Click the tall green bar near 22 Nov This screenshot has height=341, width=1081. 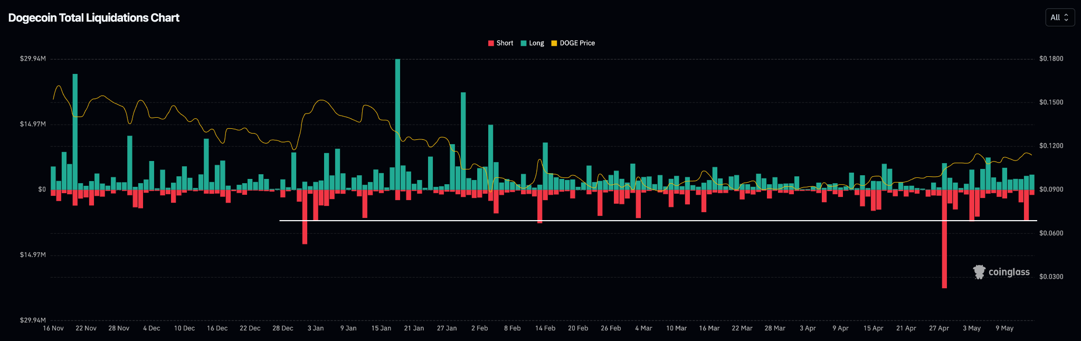tap(75, 131)
